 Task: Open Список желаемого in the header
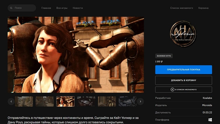pos(182,8)
